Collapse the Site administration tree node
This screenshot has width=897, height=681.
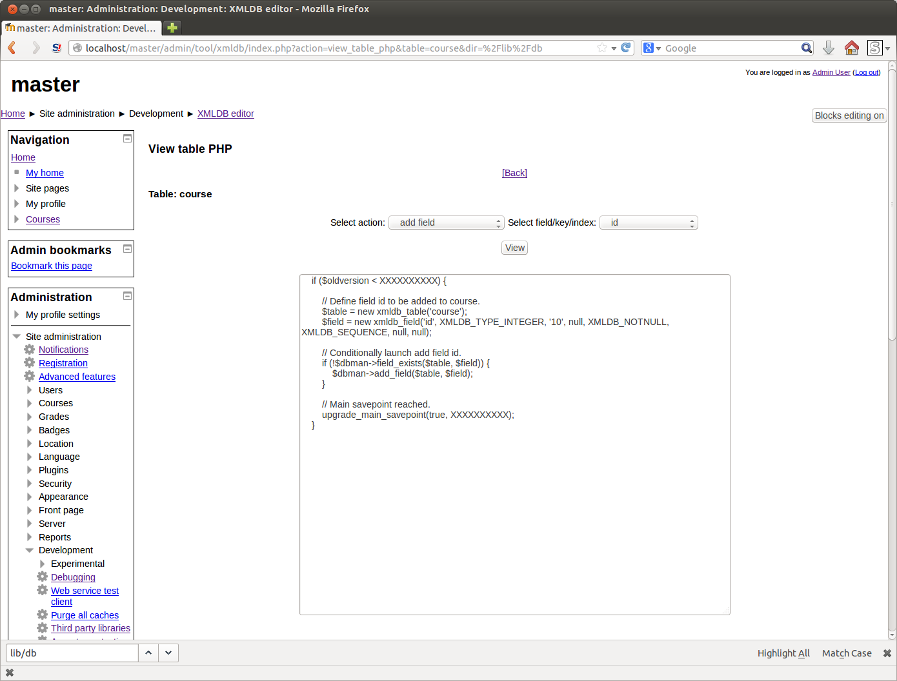click(x=17, y=337)
